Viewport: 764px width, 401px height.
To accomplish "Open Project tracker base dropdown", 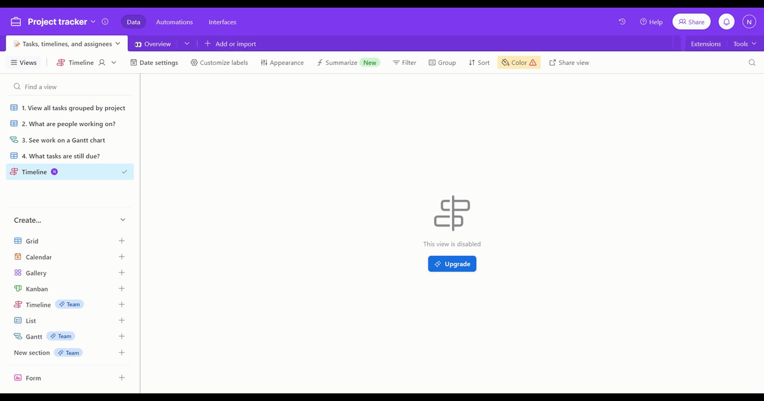I will pos(93,22).
